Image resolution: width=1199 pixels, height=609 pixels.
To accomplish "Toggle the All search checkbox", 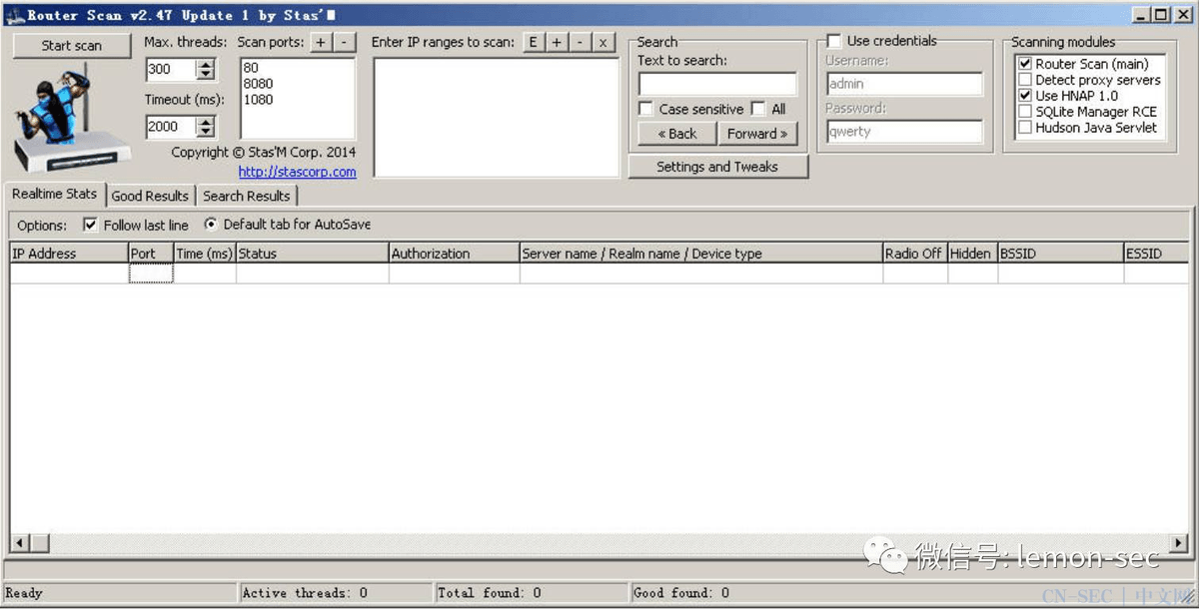I will (758, 109).
